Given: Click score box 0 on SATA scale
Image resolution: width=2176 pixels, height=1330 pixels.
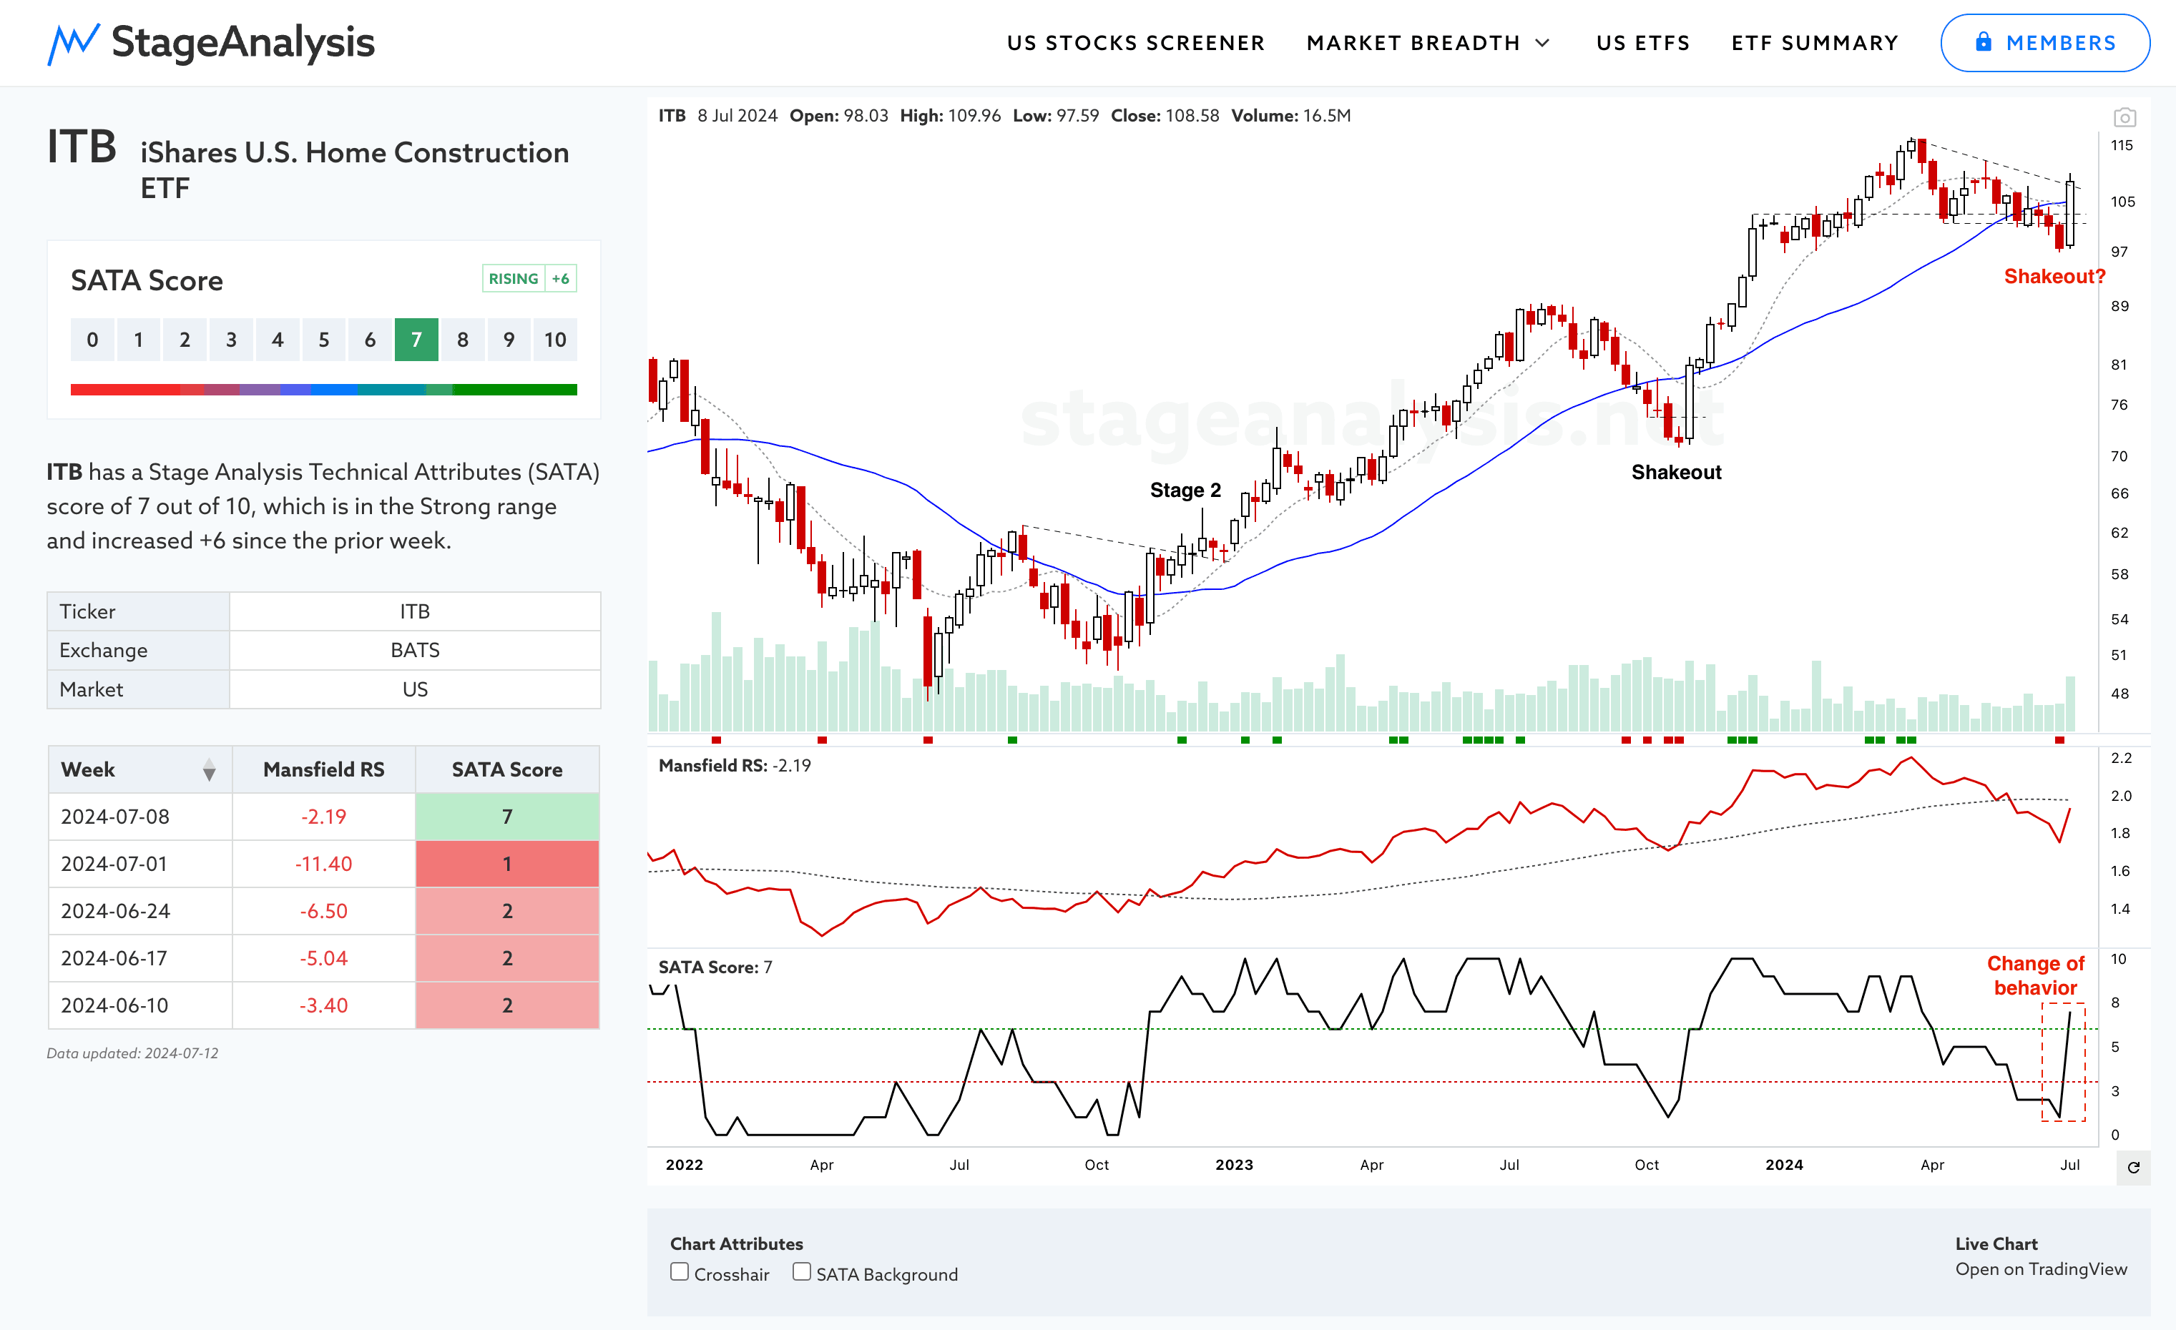Looking at the screenshot, I should (92, 340).
